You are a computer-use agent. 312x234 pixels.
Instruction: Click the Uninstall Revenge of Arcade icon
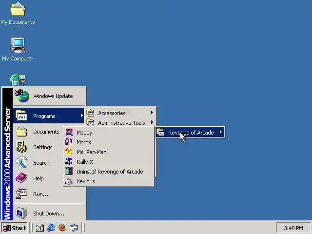pos(69,171)
